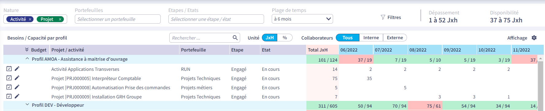
Task: Focus the Rechercher search field
Action: click(x=201, y=38)
